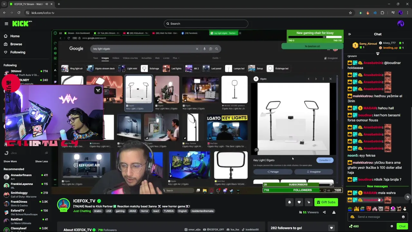Jump to New messages in chat
Viewport: 412px width, 232px height.
[377, 186]
